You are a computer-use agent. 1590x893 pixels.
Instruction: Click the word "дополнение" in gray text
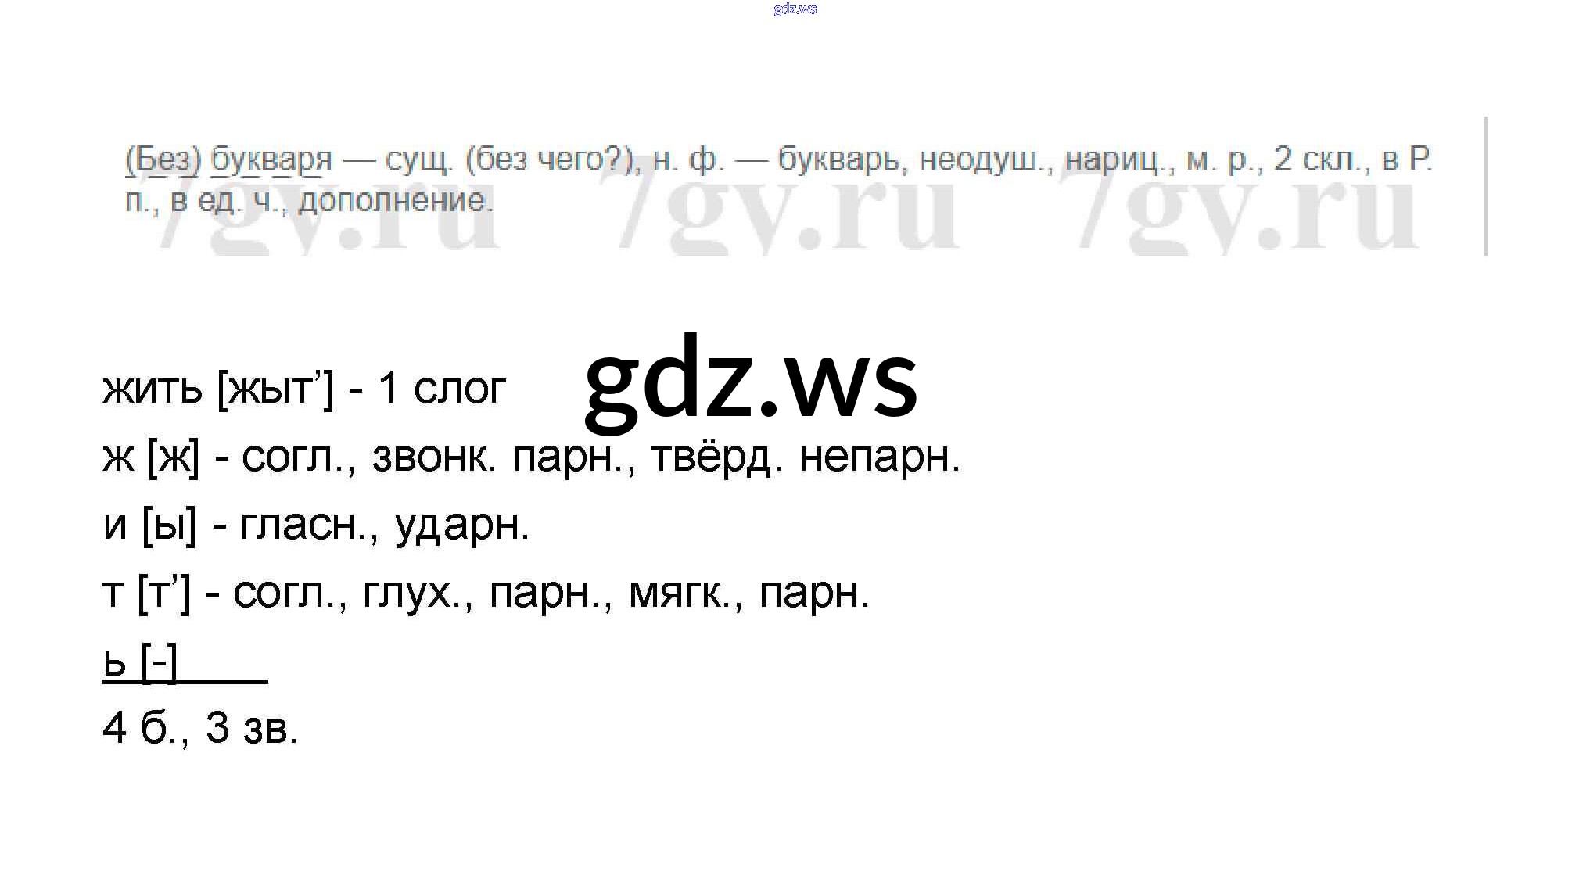coord(395,201)
